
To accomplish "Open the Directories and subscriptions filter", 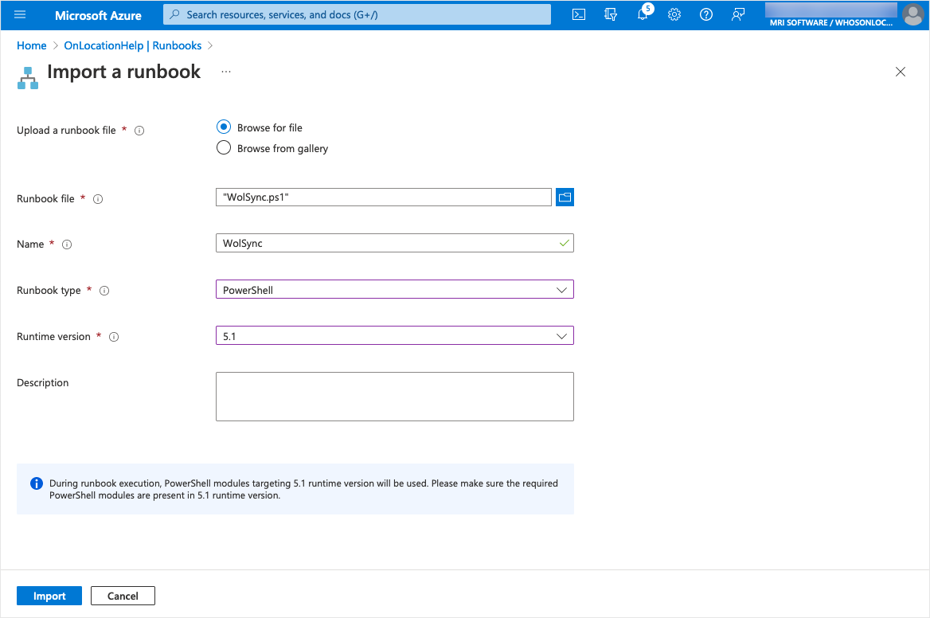I will pos(611,14).
